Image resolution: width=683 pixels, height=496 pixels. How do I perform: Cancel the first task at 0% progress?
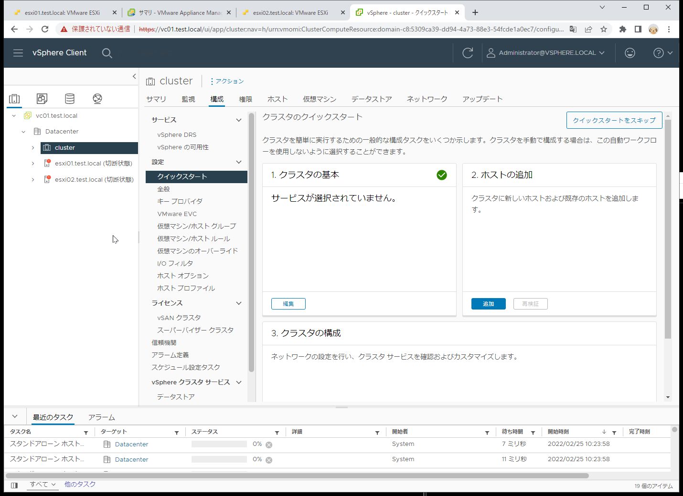(269, 445)
